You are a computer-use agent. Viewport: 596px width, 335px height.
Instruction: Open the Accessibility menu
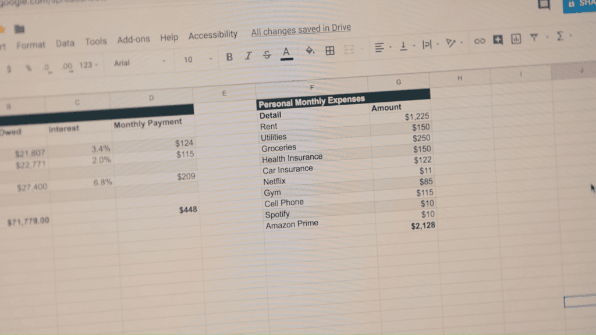(213, 35)
